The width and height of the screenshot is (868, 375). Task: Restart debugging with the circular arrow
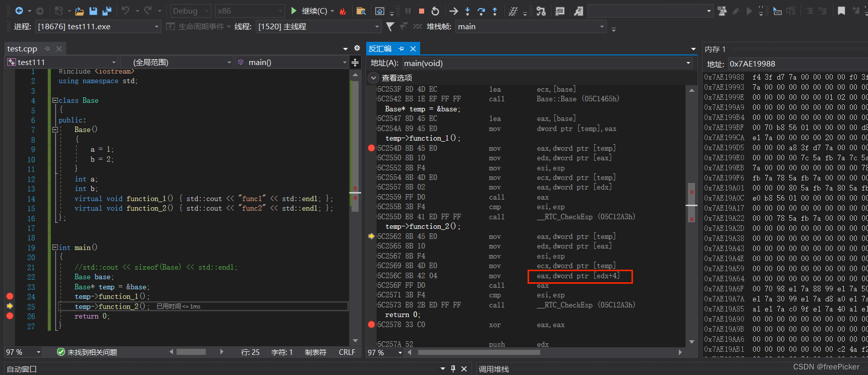pos(435,11)
